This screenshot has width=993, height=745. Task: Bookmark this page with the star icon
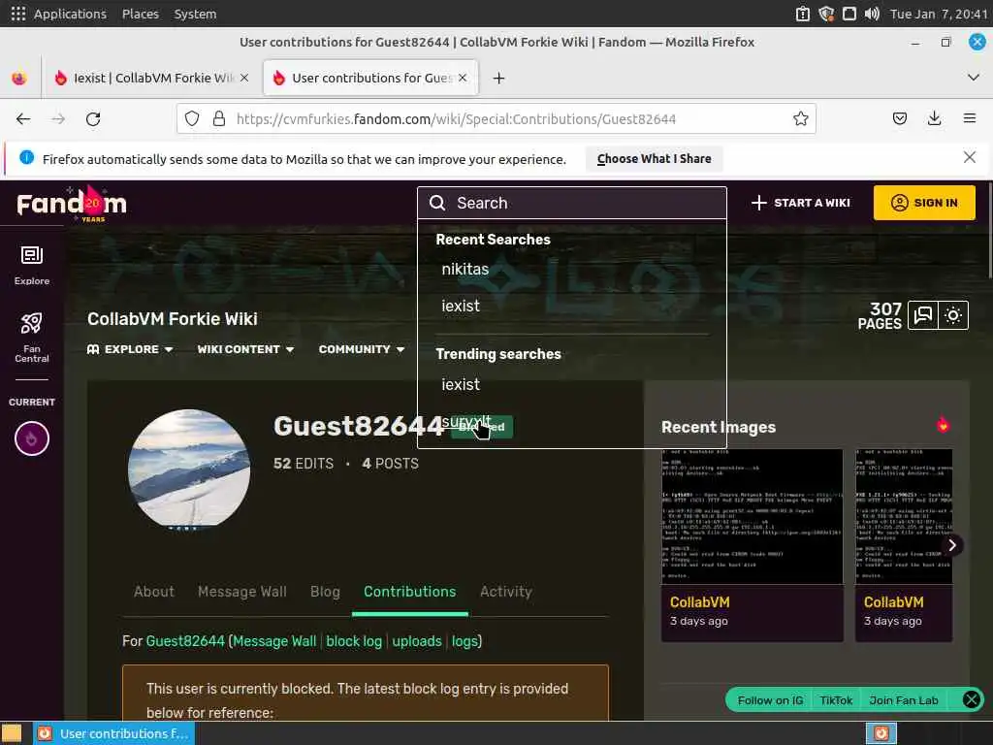tap(800, 118)
